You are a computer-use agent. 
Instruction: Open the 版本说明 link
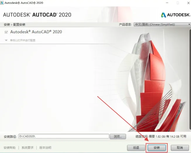click(x=45, y=148)
